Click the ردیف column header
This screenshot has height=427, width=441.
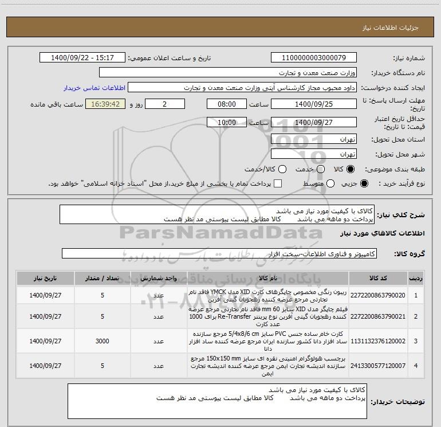[416, 278]
